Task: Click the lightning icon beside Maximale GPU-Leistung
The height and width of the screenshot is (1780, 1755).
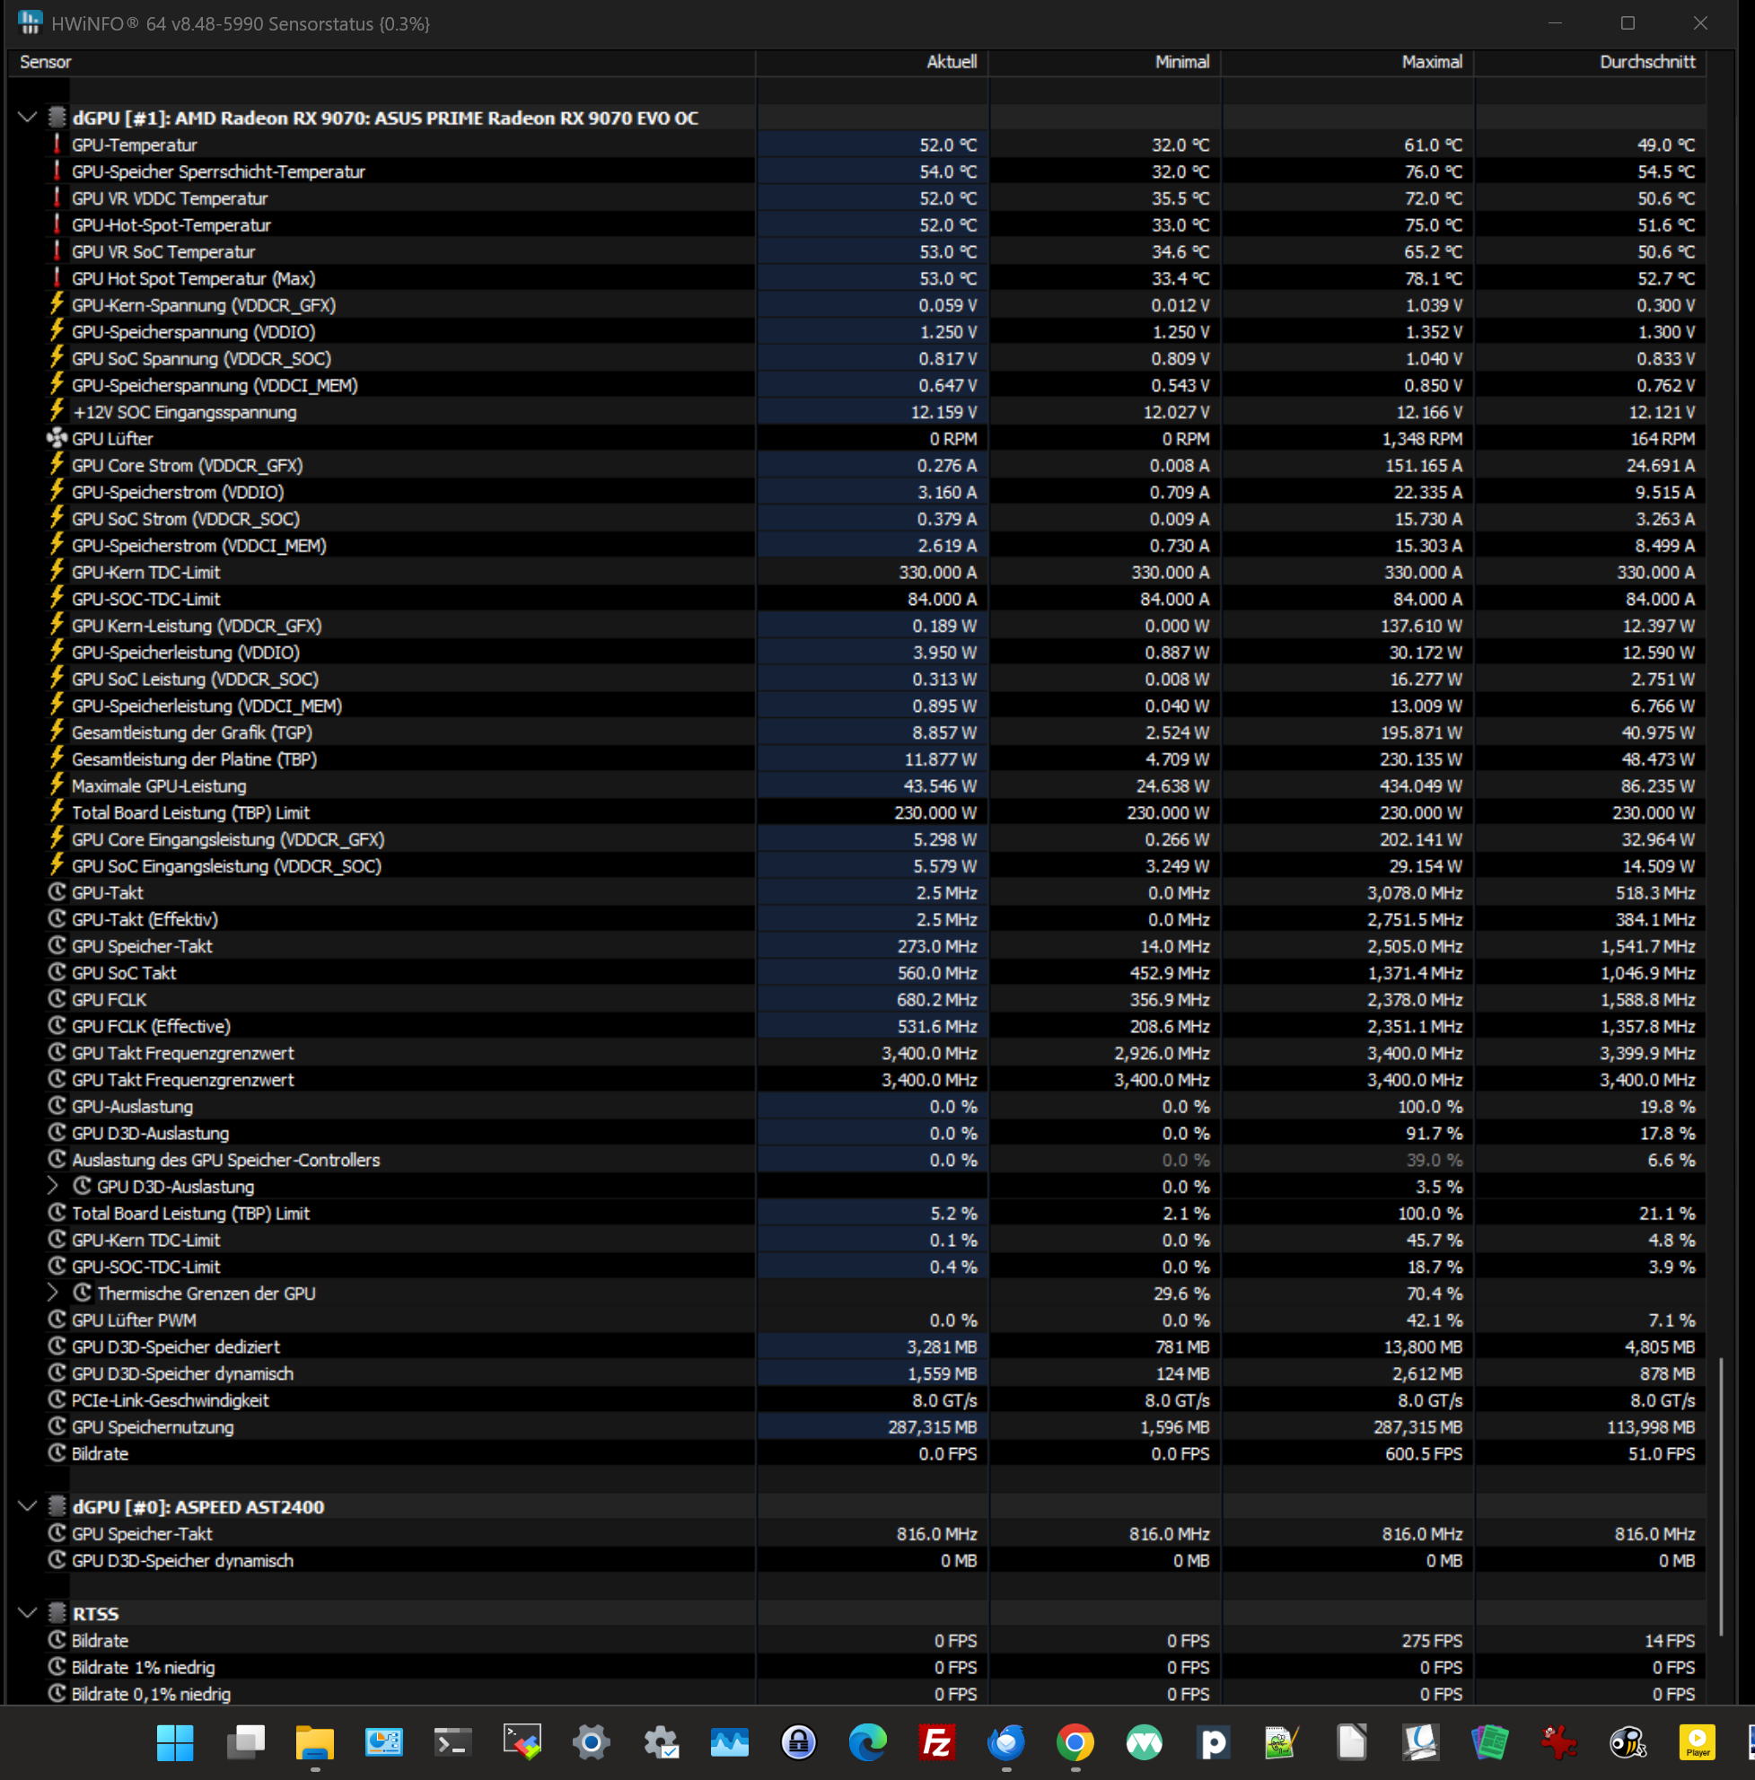Action: coord(57,786)
